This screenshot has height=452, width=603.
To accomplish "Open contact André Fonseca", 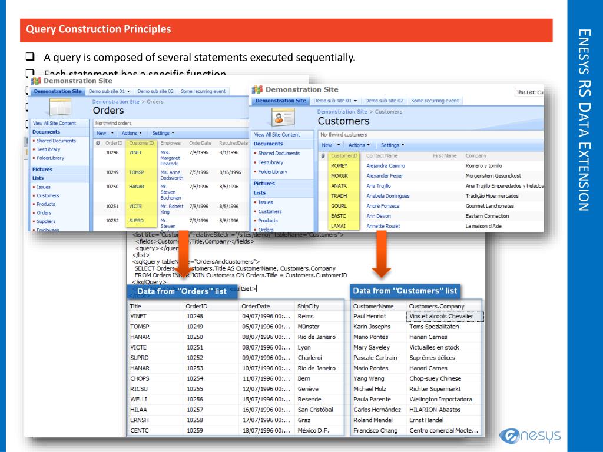I will pos(383,206).
